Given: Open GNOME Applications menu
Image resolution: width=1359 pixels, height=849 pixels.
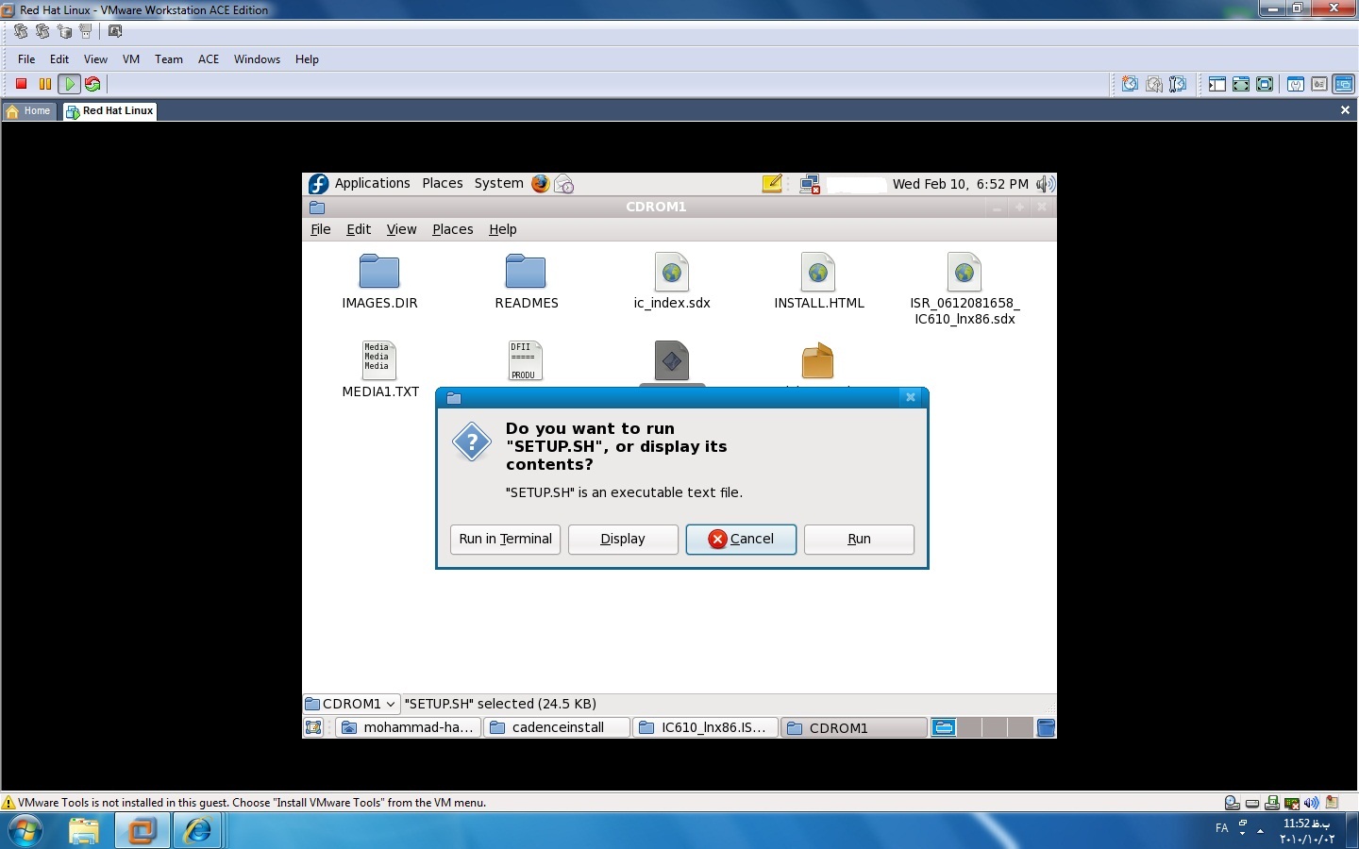Looking at the screenshot, I should point(372,184).
